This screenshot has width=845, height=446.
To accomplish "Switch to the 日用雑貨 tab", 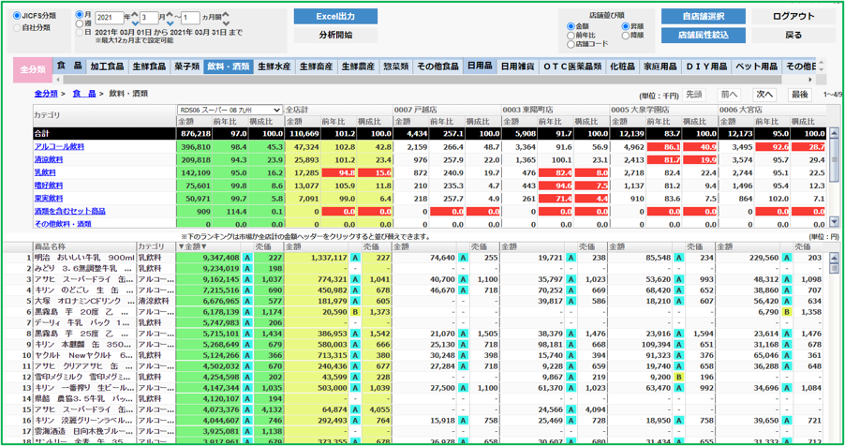I will click(517, 67).
